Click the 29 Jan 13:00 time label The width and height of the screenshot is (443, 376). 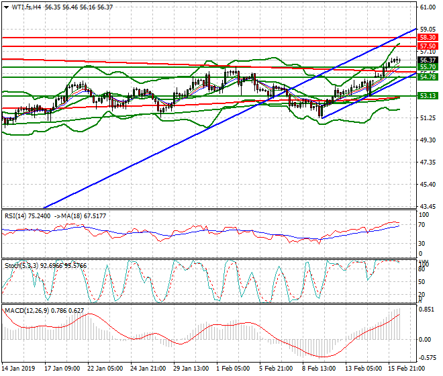click(x=191, y=369)
